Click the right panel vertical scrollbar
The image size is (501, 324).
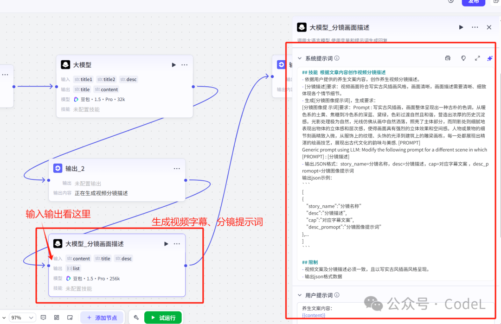pos(500,155)
